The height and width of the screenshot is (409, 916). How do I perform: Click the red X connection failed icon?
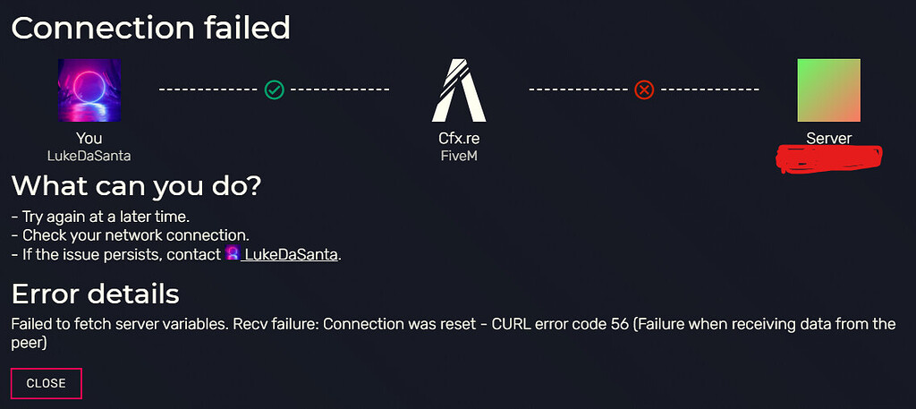[x=644, y=90]
